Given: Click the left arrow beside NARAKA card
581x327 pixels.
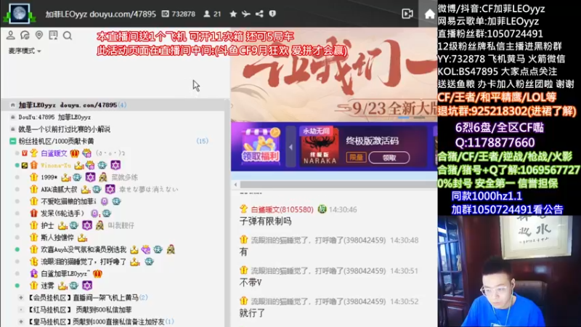Looking at the screenshot, I should 291,148.
